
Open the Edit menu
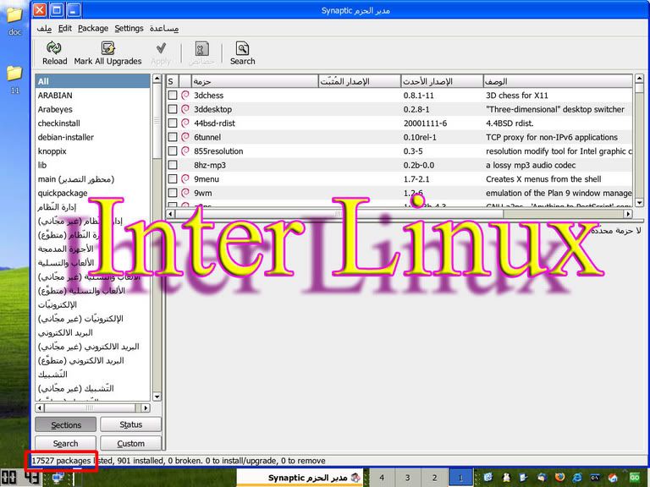click(64, 29)
